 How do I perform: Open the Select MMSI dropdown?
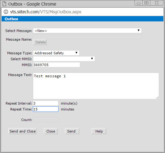click(64, 59)
